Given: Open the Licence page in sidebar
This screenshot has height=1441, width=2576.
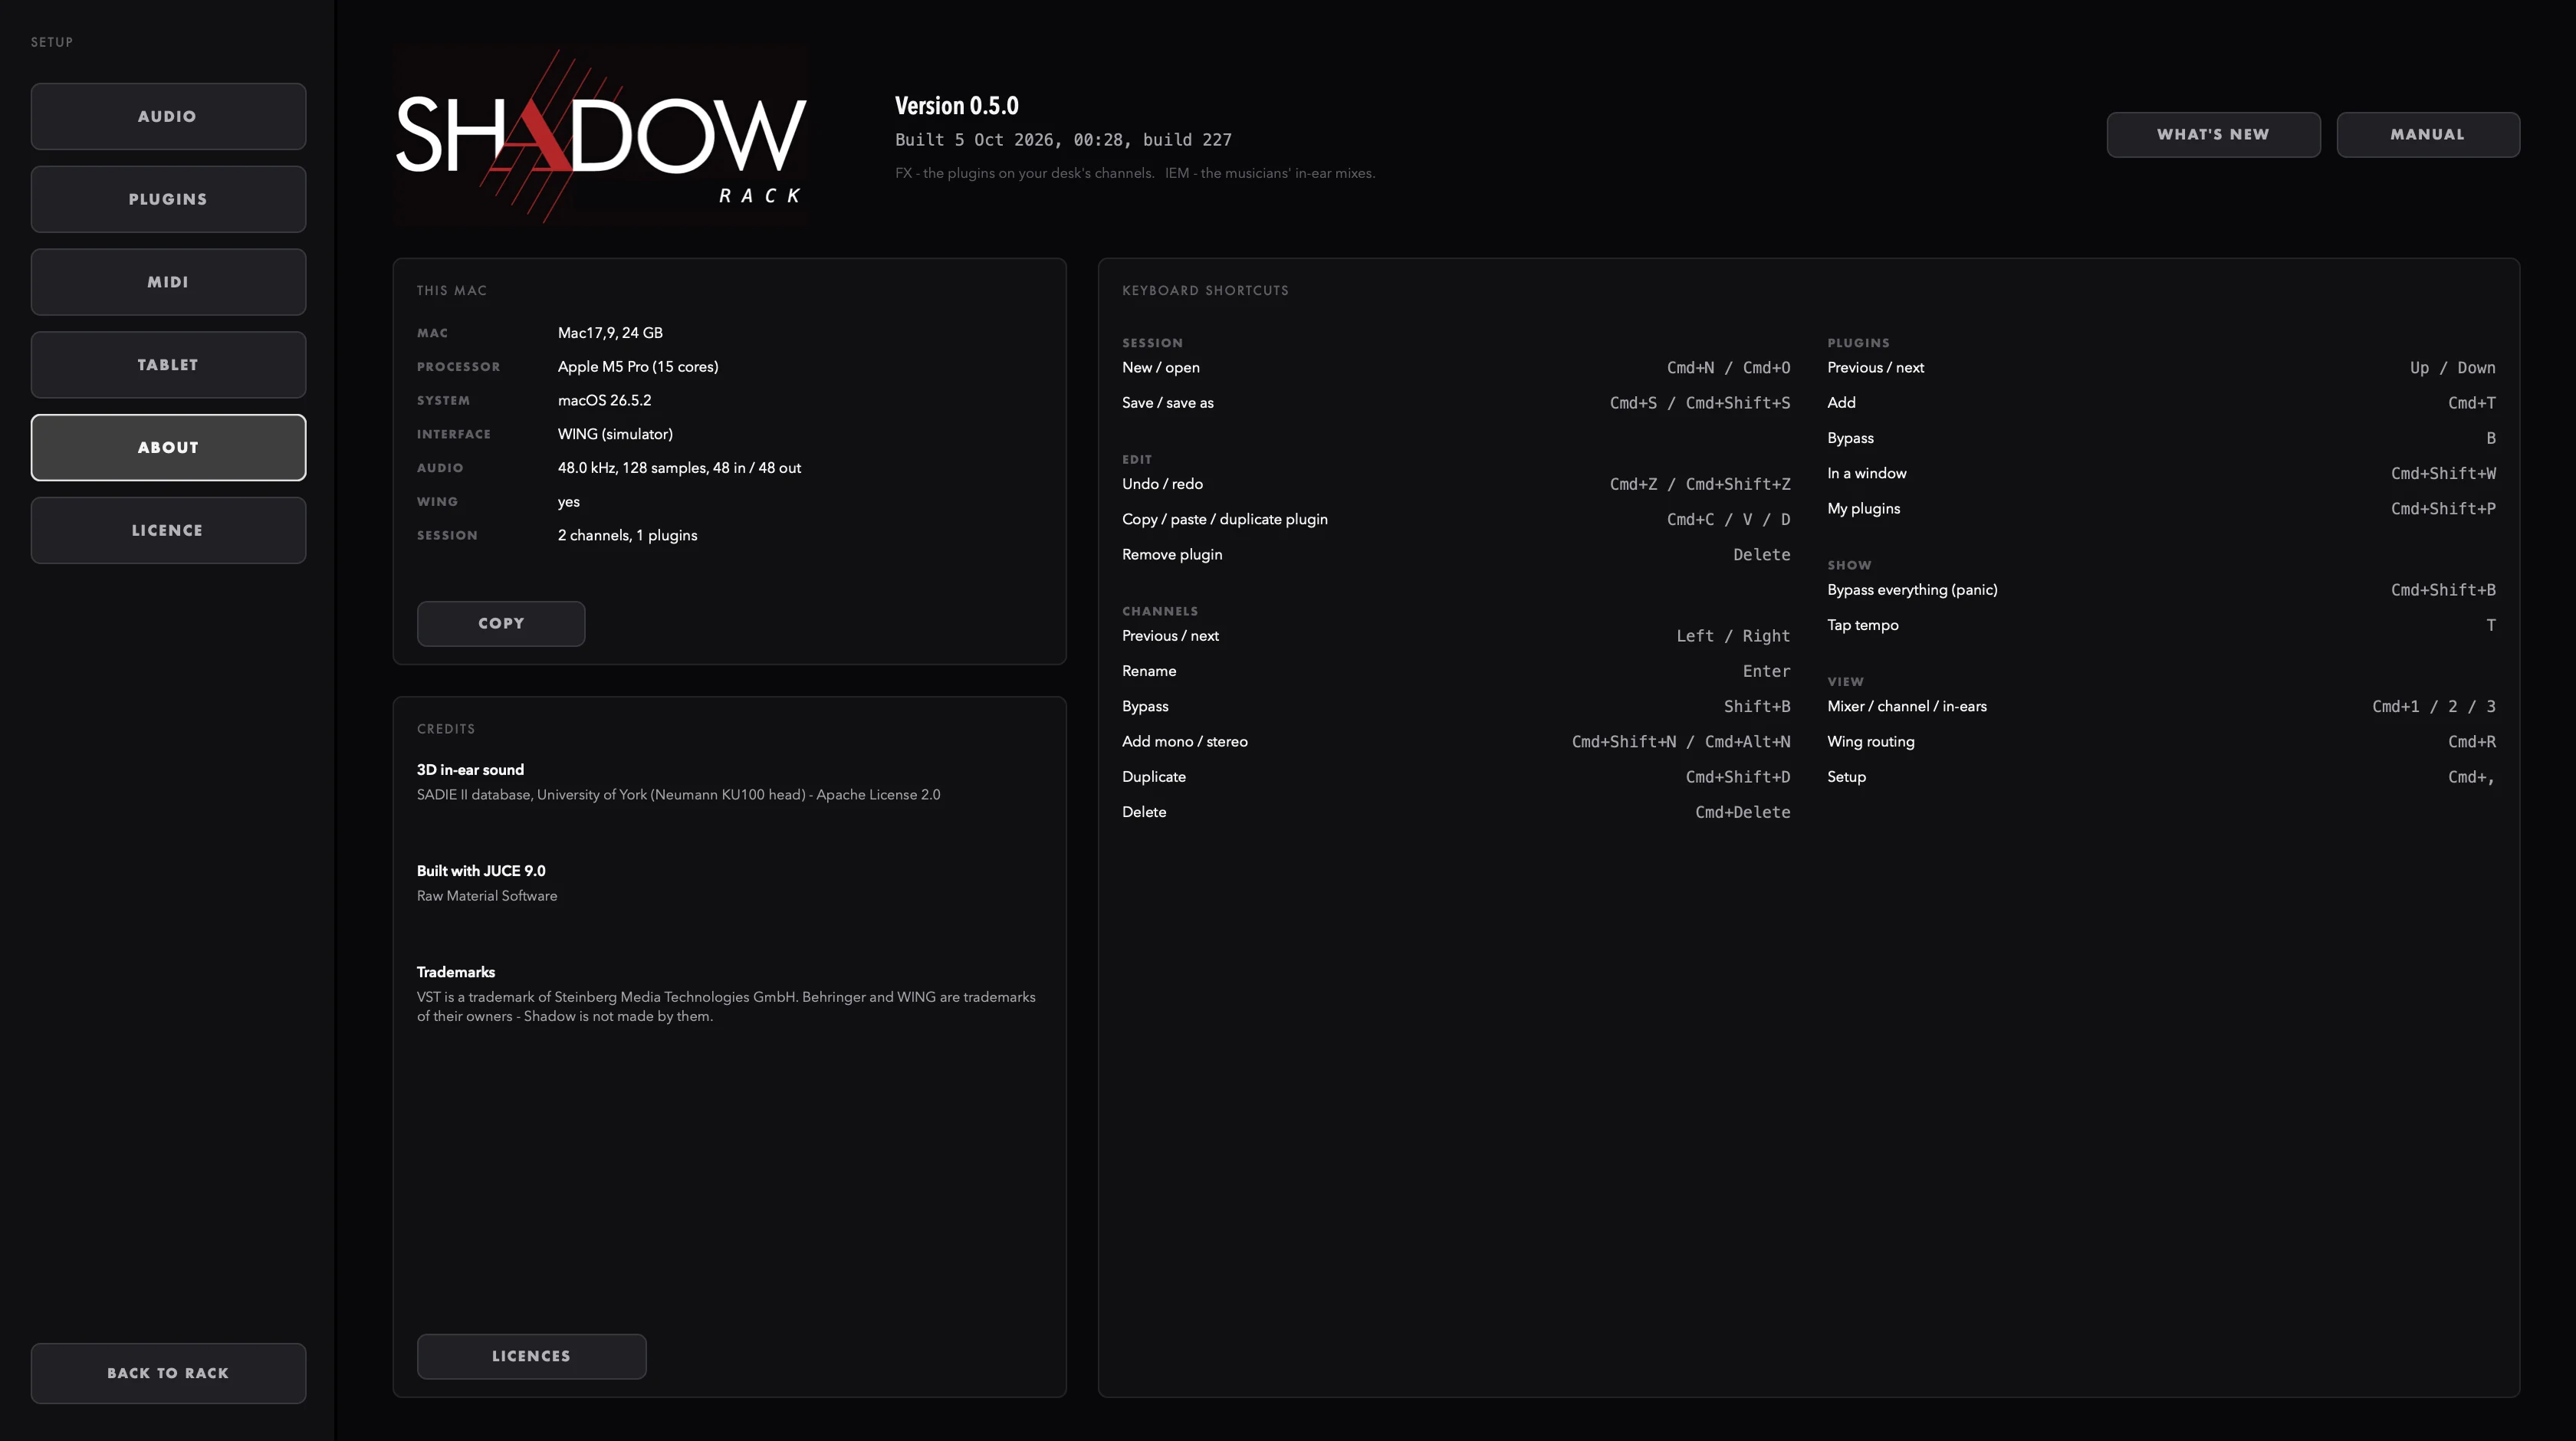Looking at the screenshot, I should coord(168,530).
